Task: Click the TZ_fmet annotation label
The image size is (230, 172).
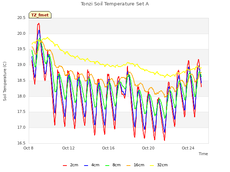Action: [x=40, y=15]
